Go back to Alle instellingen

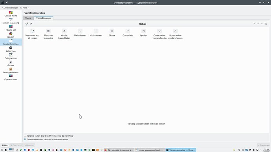coord(10,7)
